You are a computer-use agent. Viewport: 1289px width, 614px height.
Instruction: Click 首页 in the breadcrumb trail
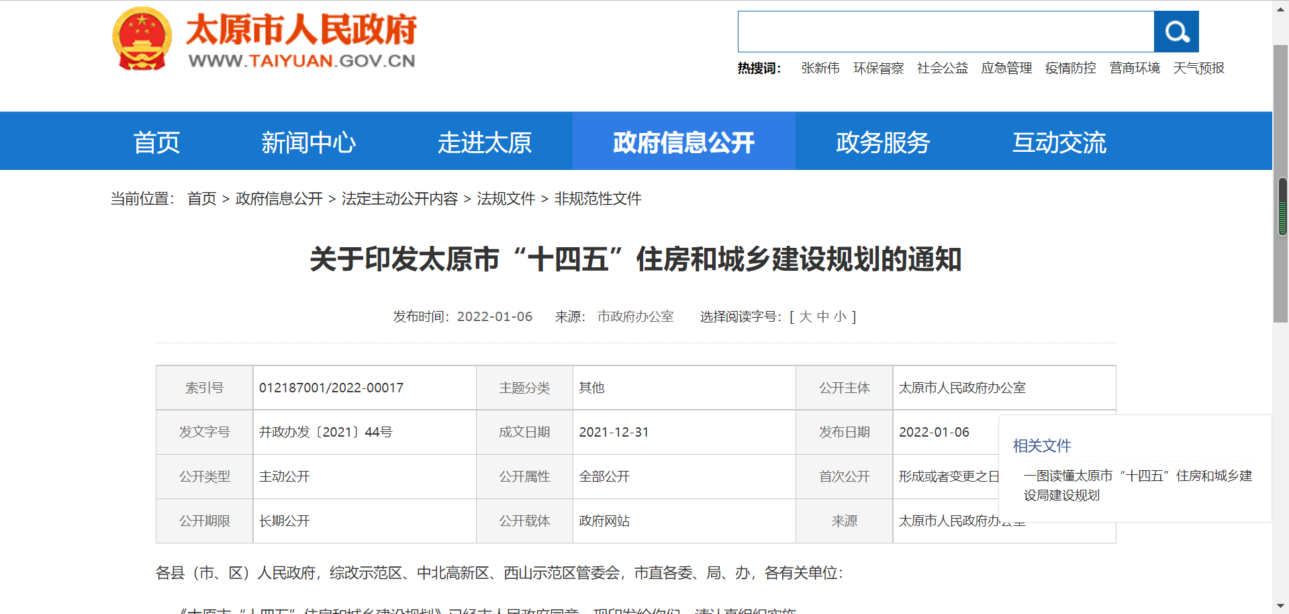coord(201,199)
